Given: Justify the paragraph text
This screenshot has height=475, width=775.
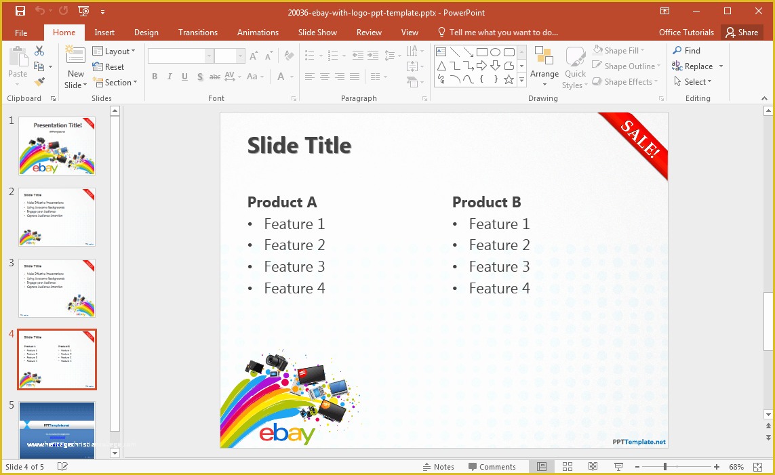Looking at the screenshot, I should pyautogui.click(x=355, y=77).
